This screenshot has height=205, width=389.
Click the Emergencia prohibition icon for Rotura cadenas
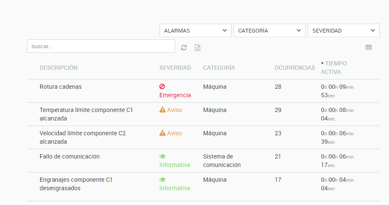click(x=162, y=87)
